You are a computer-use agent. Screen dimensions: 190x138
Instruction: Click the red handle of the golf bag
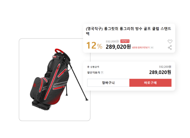[59, 51]
